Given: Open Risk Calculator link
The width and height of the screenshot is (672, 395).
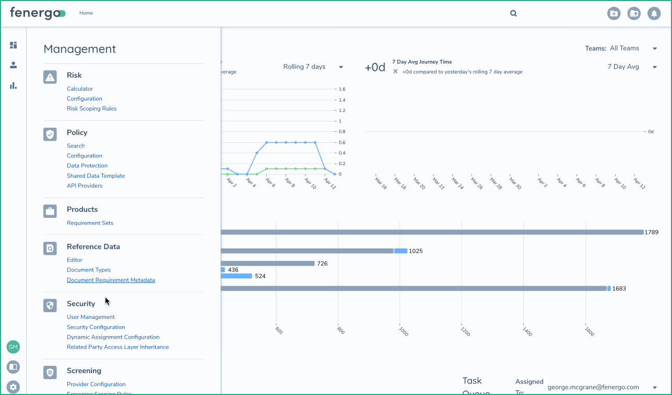Looking at the screenshot, I should [x=80, y=89].
